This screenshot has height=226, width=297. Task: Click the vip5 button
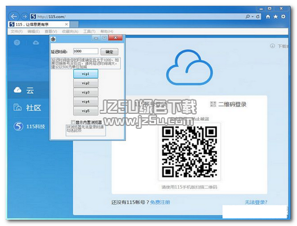(x=86, y=111)
